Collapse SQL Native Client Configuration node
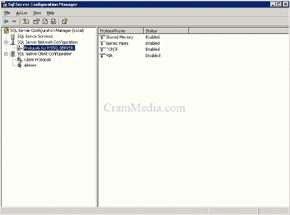Viewport: 290px width, 215px height. click(x=6, y=54)
